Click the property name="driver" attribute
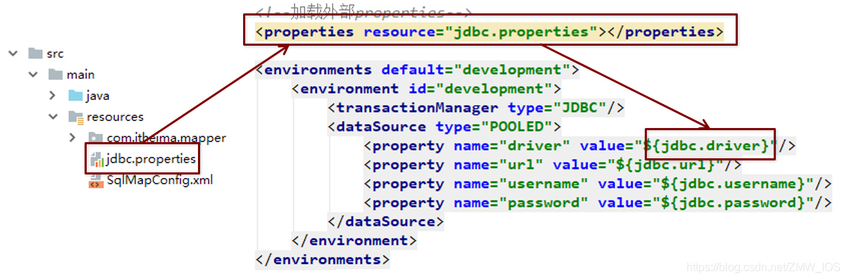 tap(512, 146)
